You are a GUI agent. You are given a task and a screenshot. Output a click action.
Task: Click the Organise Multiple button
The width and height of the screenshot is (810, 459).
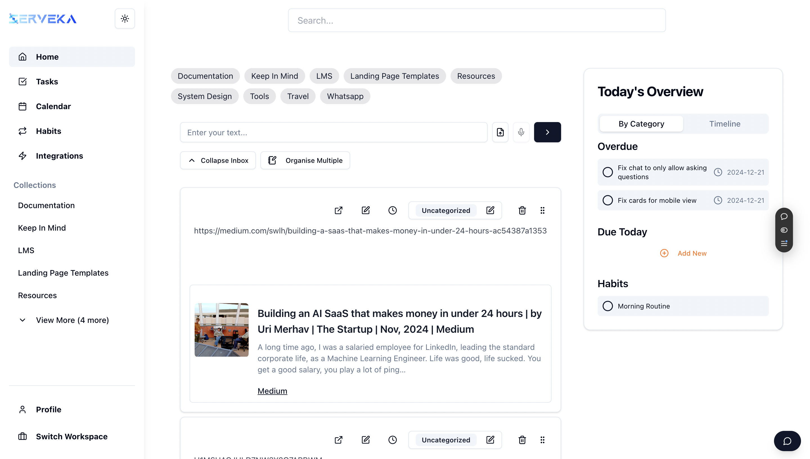click(x=305, y=161)
